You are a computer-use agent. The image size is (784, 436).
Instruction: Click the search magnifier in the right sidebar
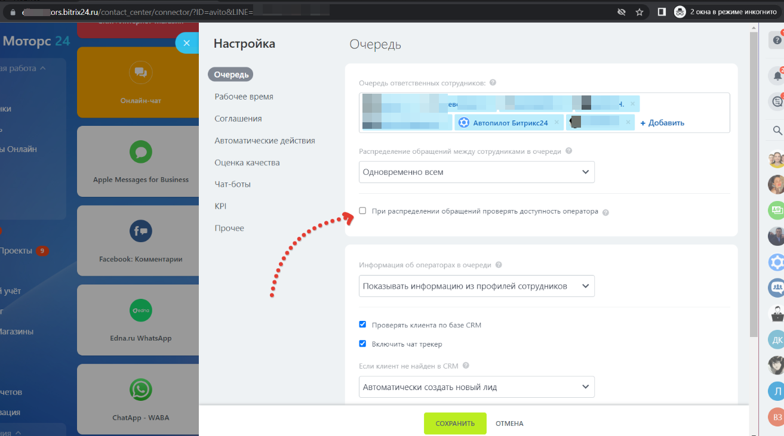[777, 131]
